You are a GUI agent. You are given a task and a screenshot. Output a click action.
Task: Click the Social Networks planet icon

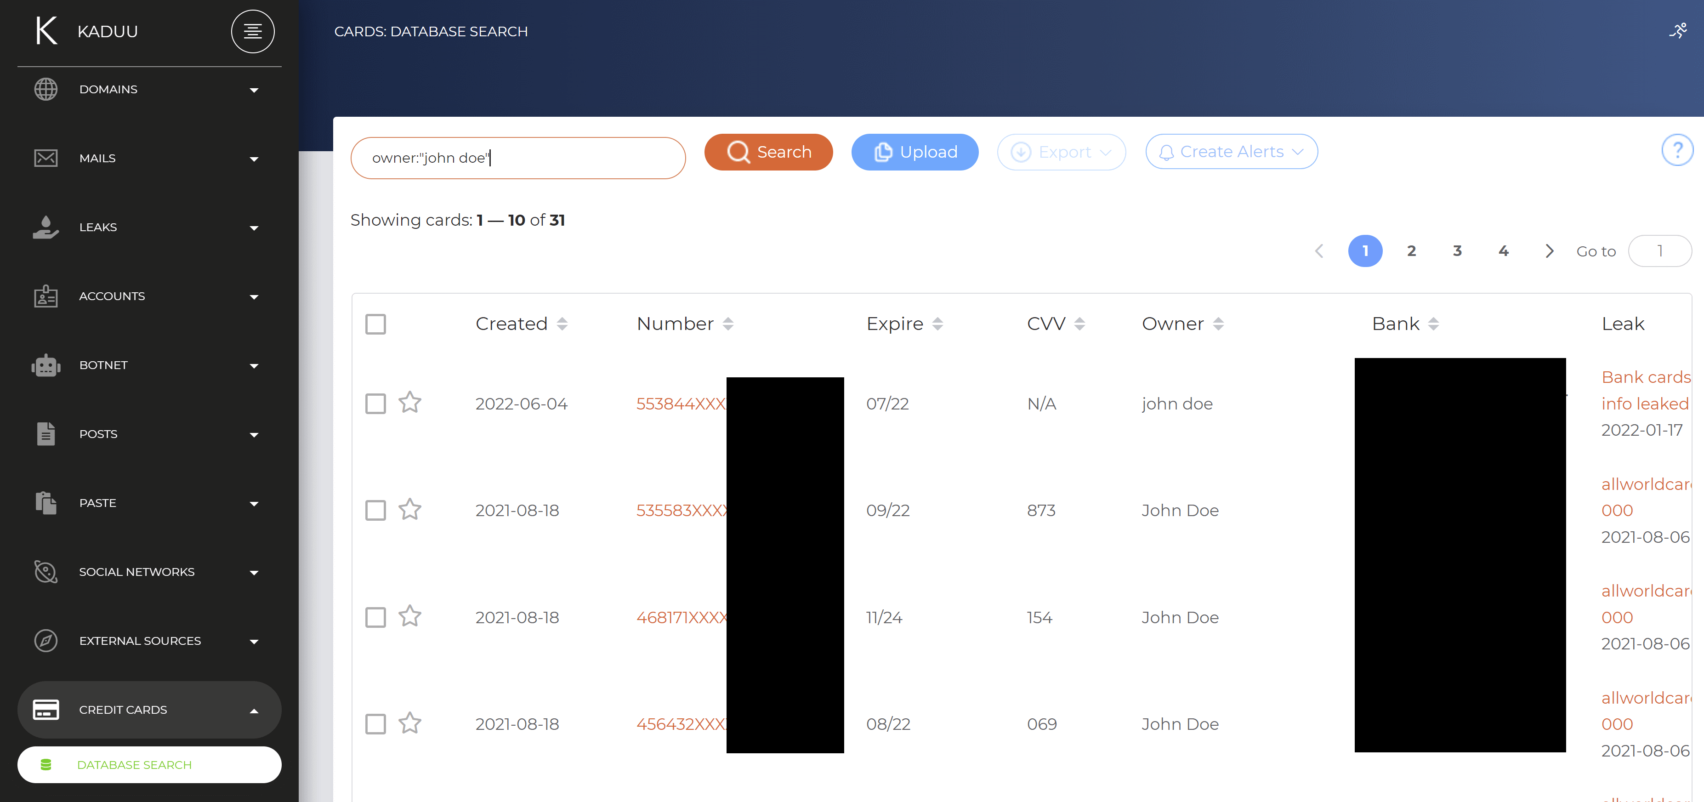pyautogui.click(x=45, y=572)
